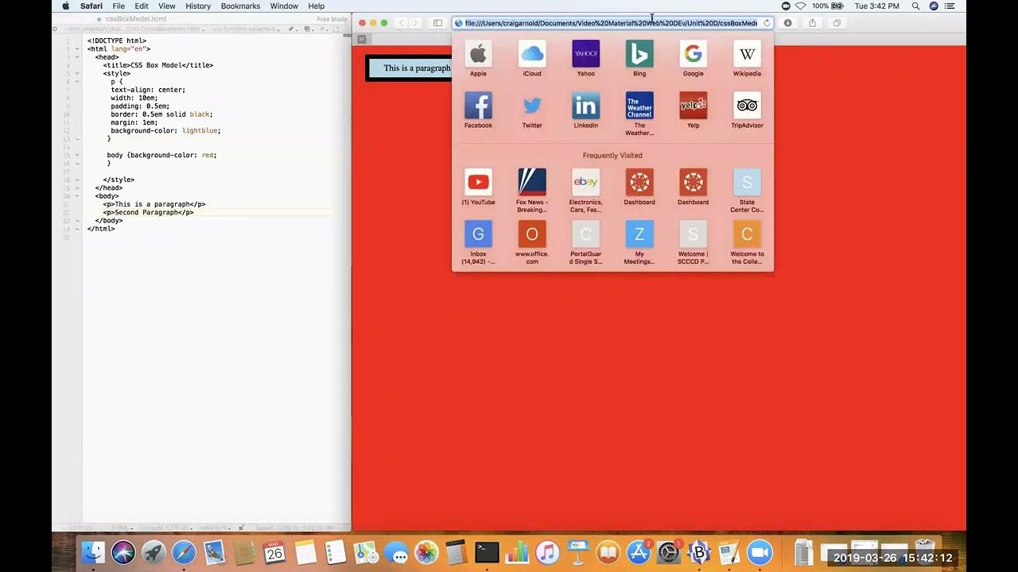Click the Safari address bar URL
The image size is (1018, 572).
pos(611,23)
